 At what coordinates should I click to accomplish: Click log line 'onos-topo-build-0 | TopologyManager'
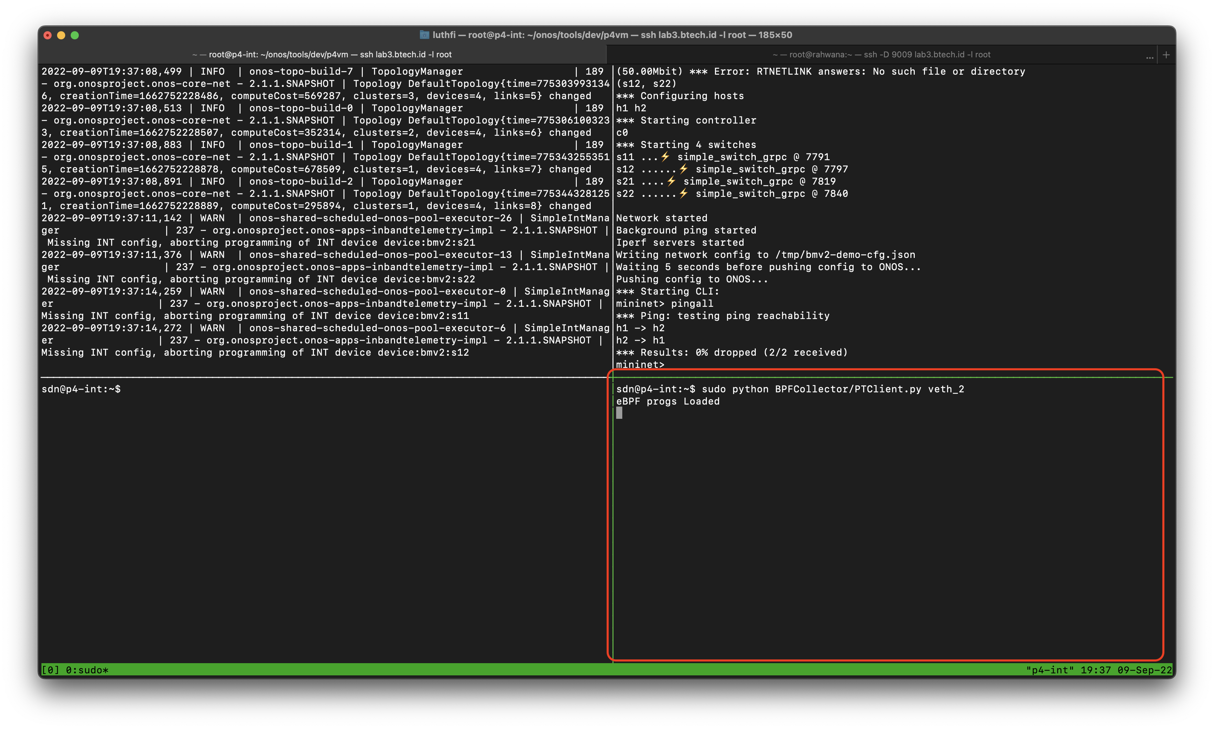322,108
